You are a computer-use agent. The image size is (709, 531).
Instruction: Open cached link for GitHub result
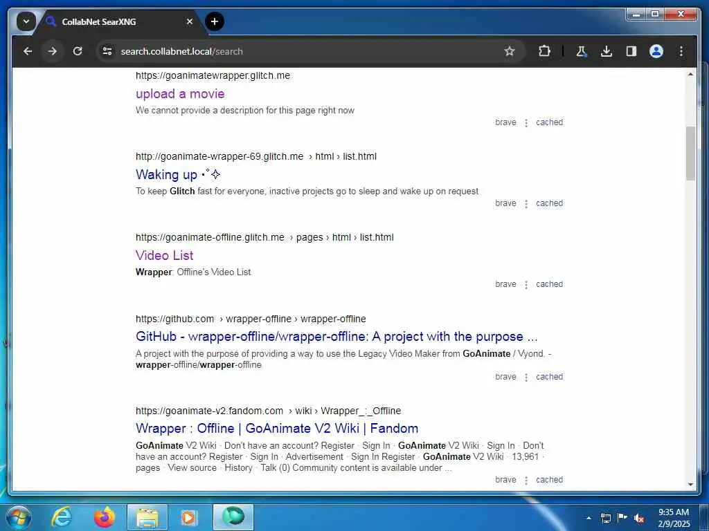point(549,377)
